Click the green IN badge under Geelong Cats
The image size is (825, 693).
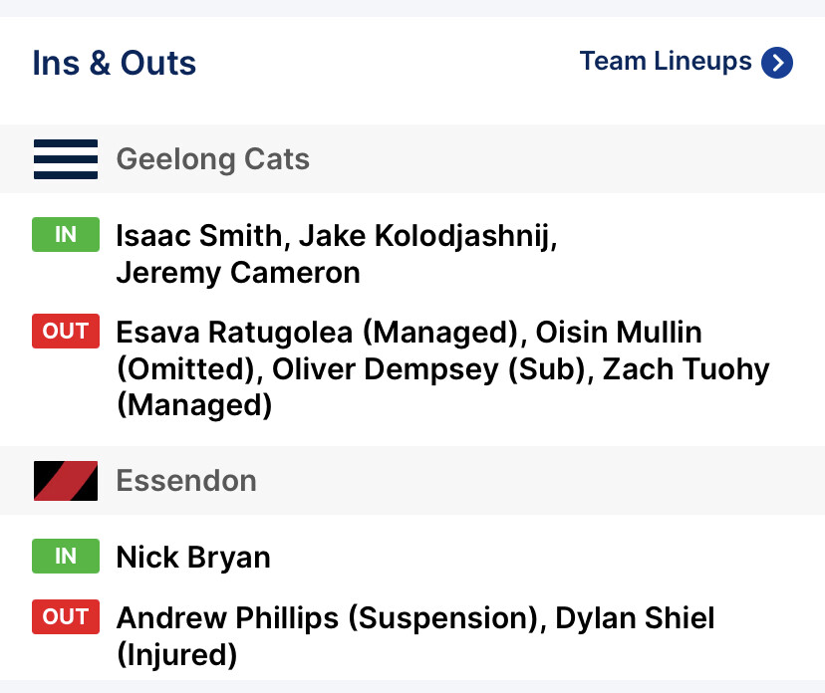(x=66, y=235)
